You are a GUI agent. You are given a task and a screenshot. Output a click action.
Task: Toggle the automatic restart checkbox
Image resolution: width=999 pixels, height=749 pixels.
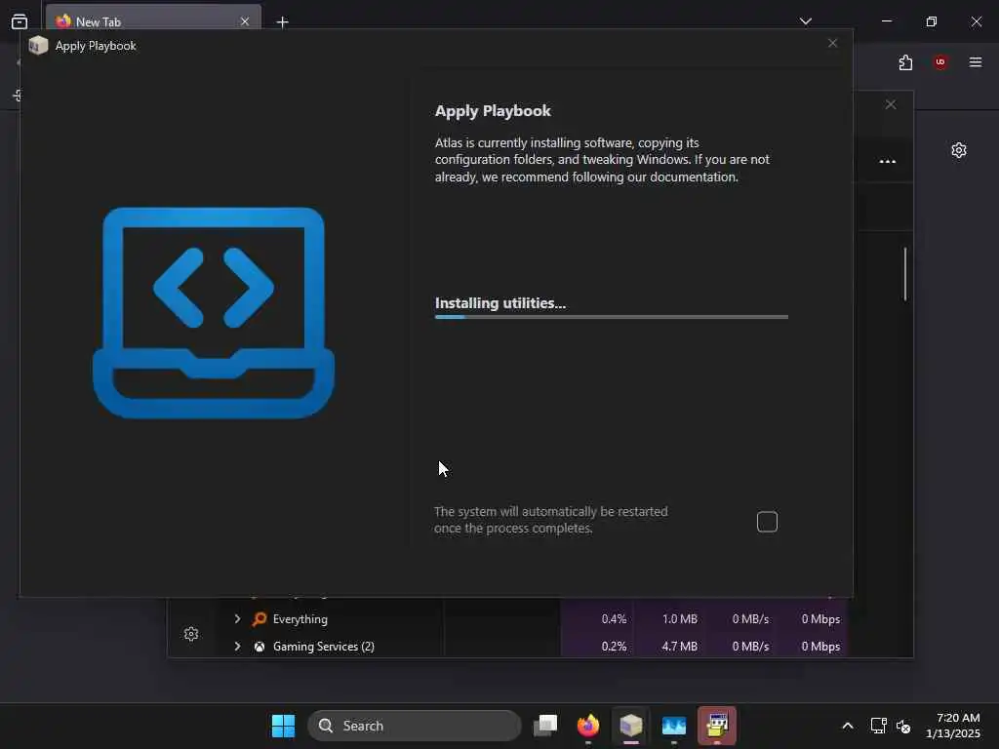(767, 522)
